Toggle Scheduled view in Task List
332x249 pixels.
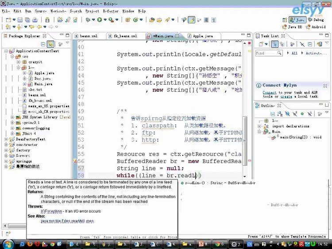point(282,44)
